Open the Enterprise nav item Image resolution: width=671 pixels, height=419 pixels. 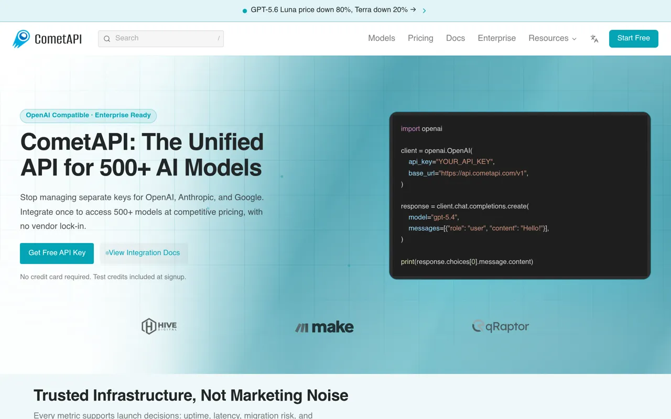[497, 38]
